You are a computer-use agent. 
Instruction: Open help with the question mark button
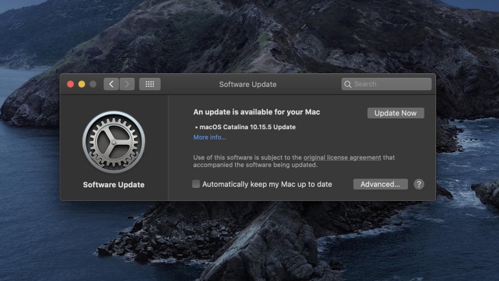(x=419, y=185)
